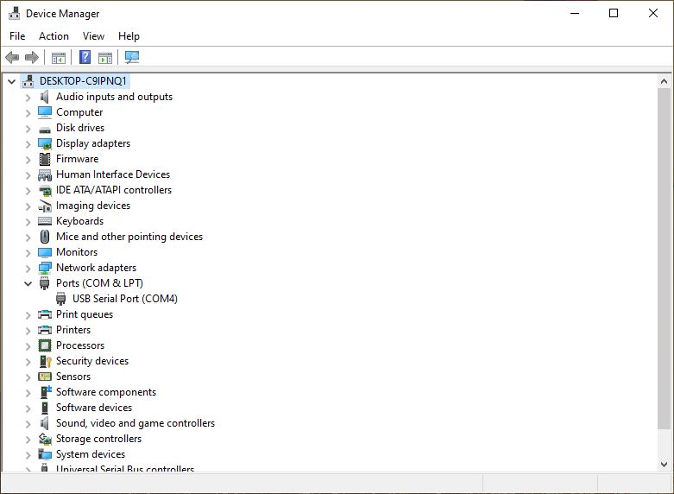This screenshot has width=674, height=494.
Task: Click the blue Help question-mark toolbar icon
Action: 85,58
